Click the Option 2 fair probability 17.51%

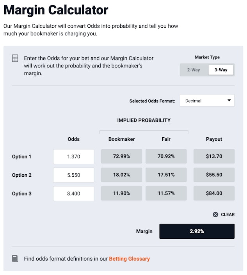pyautogui.click(x=166, y=175)
